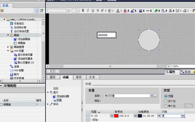
Task: Click the line style icon
Action: point(148,11)
